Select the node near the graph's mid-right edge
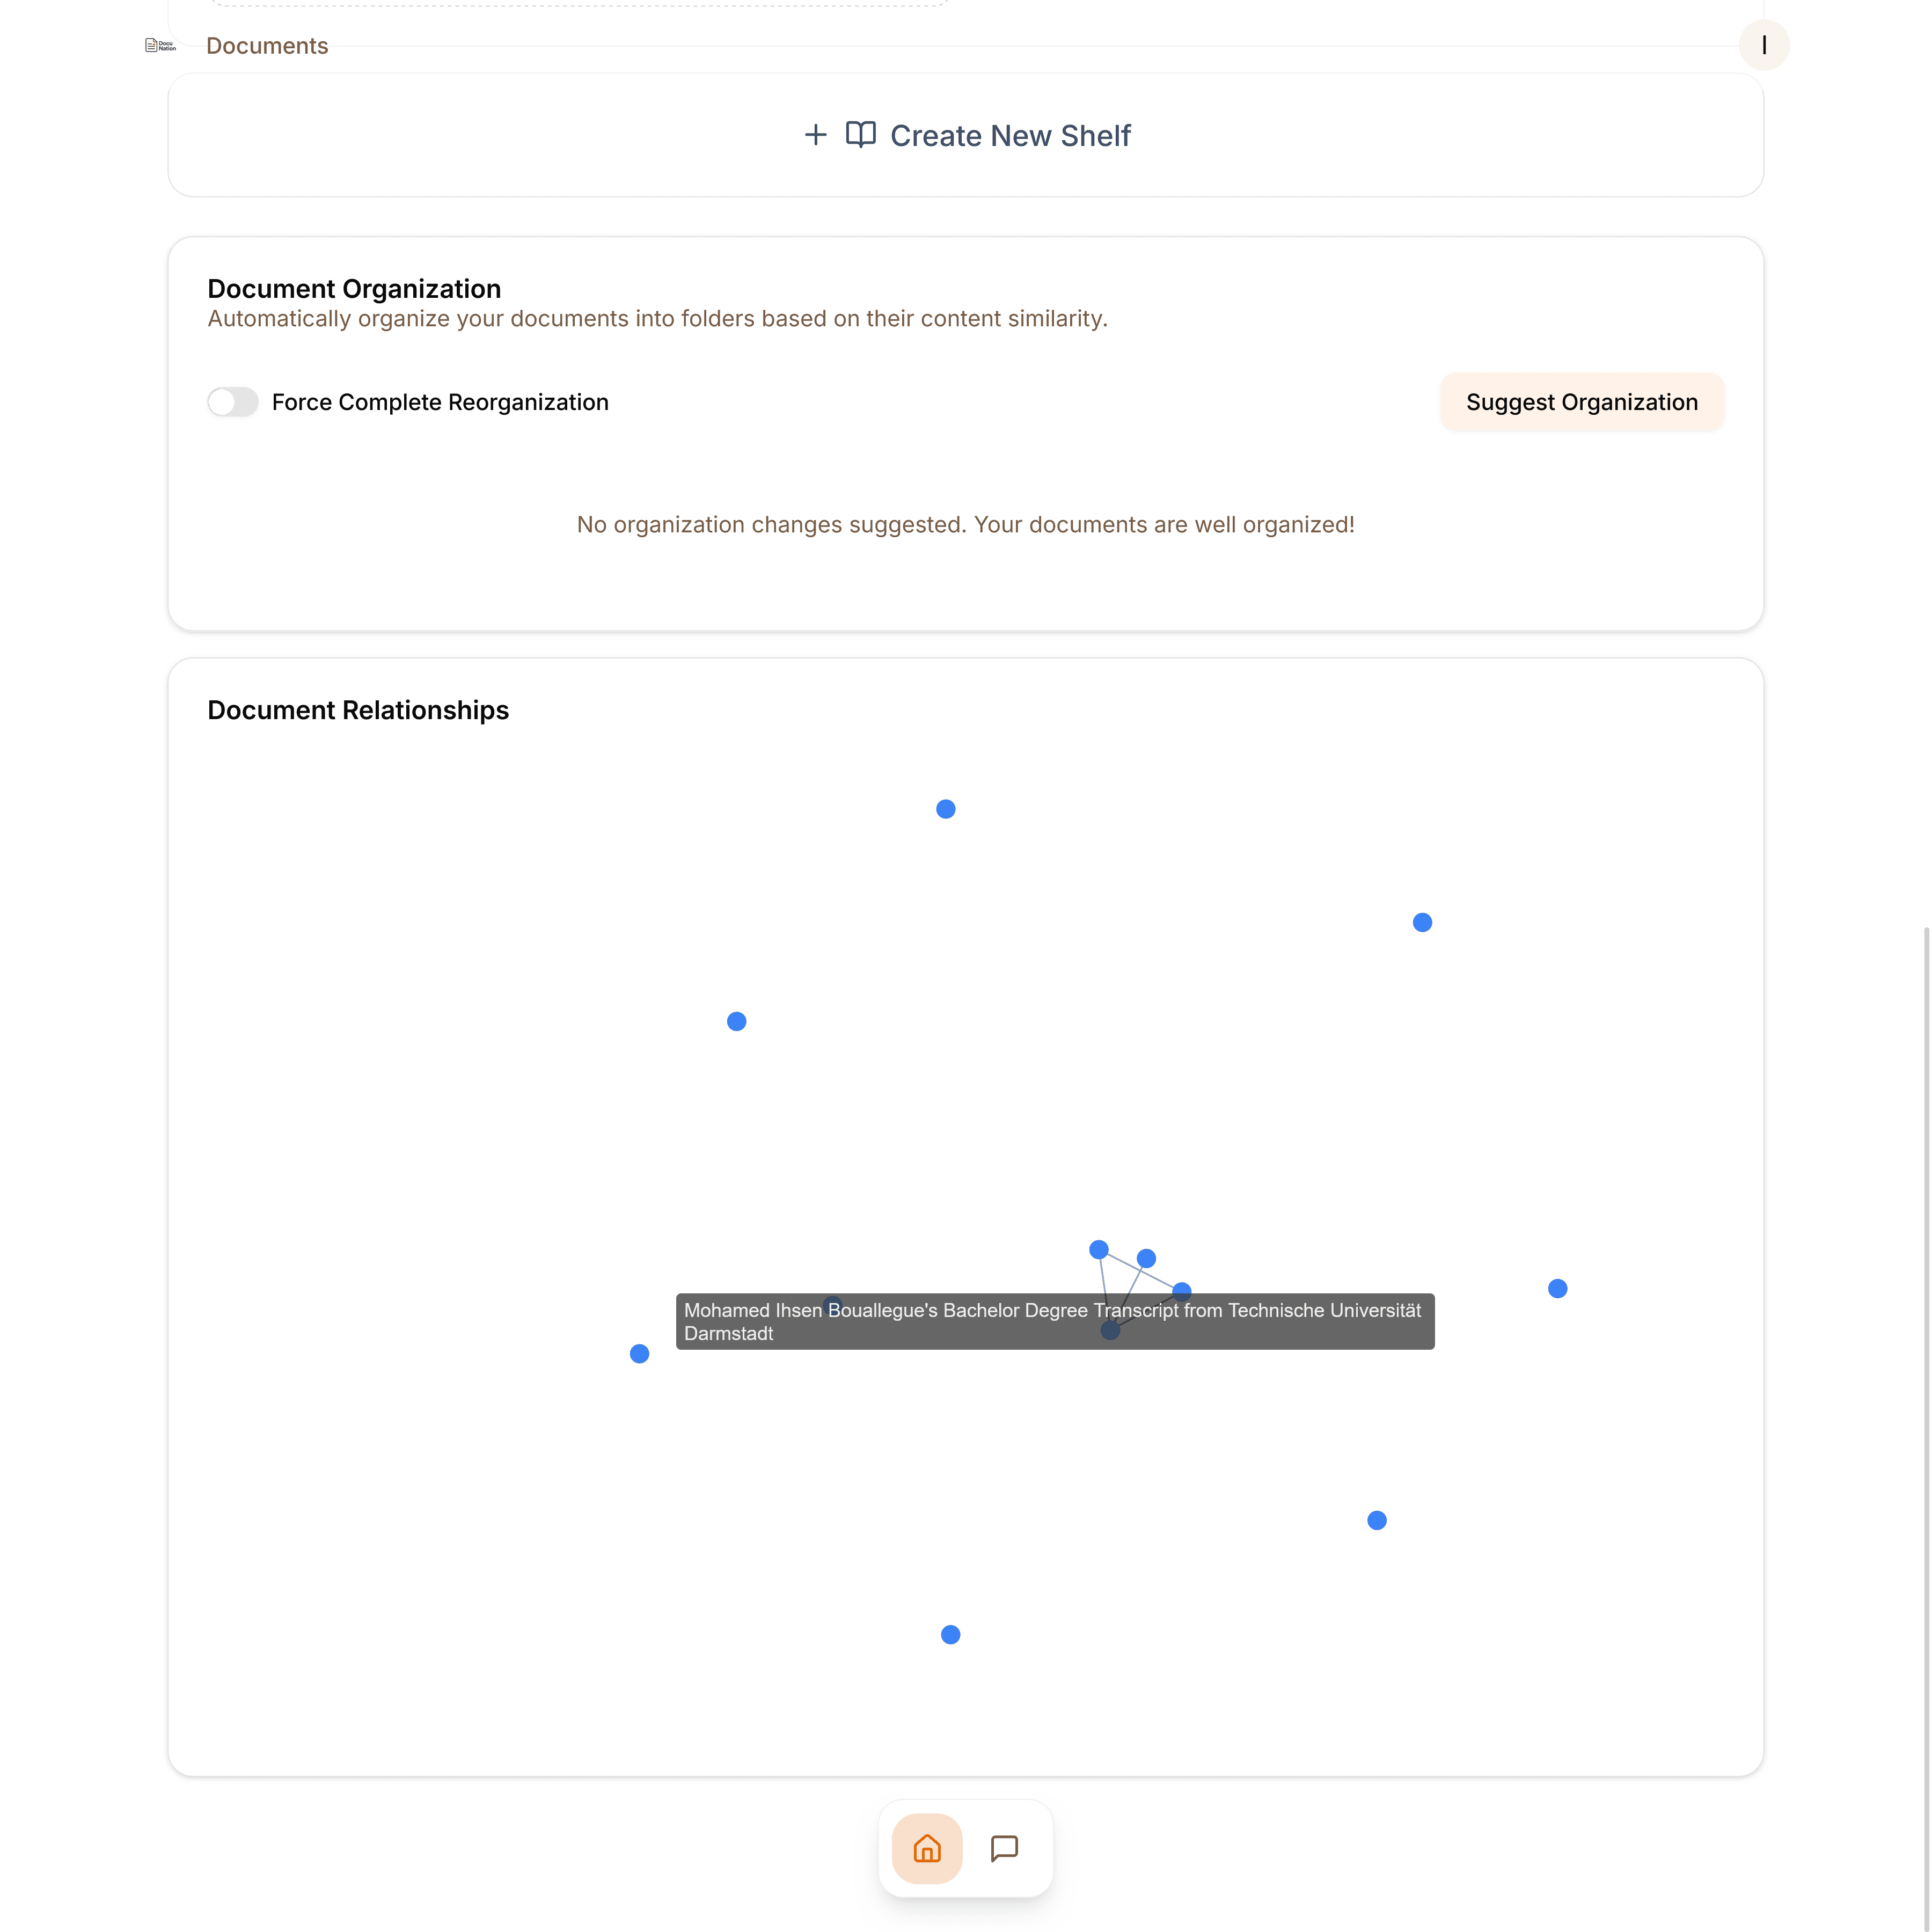Image resolution: width=1932 pixels, height=1932 pixels. tap(1557, 1288)
